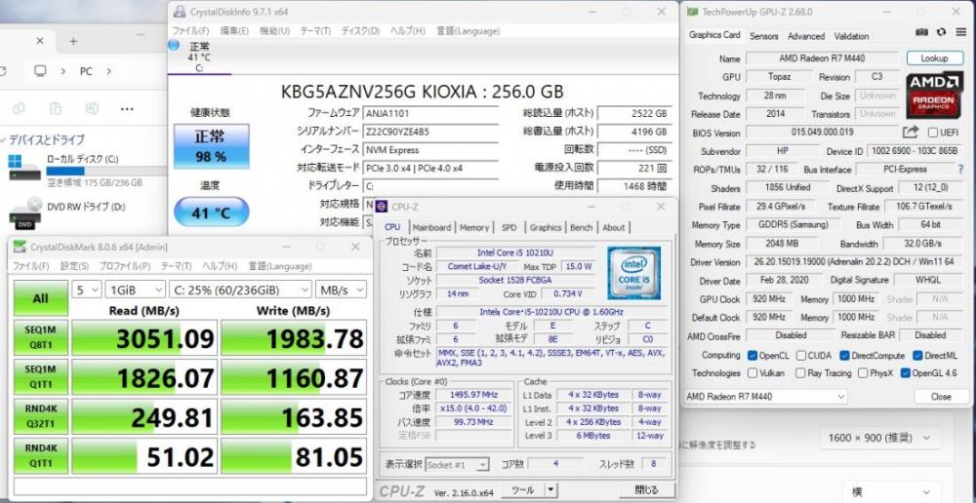This screenshot has height=503, width=976.
Task: Open the profile (P) menu in CrystalDiskMark
Action: point(125,266)
